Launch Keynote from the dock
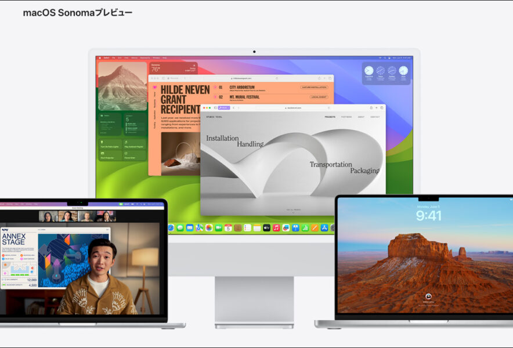Screen dimensions: 513x348 tap(295, 227)
